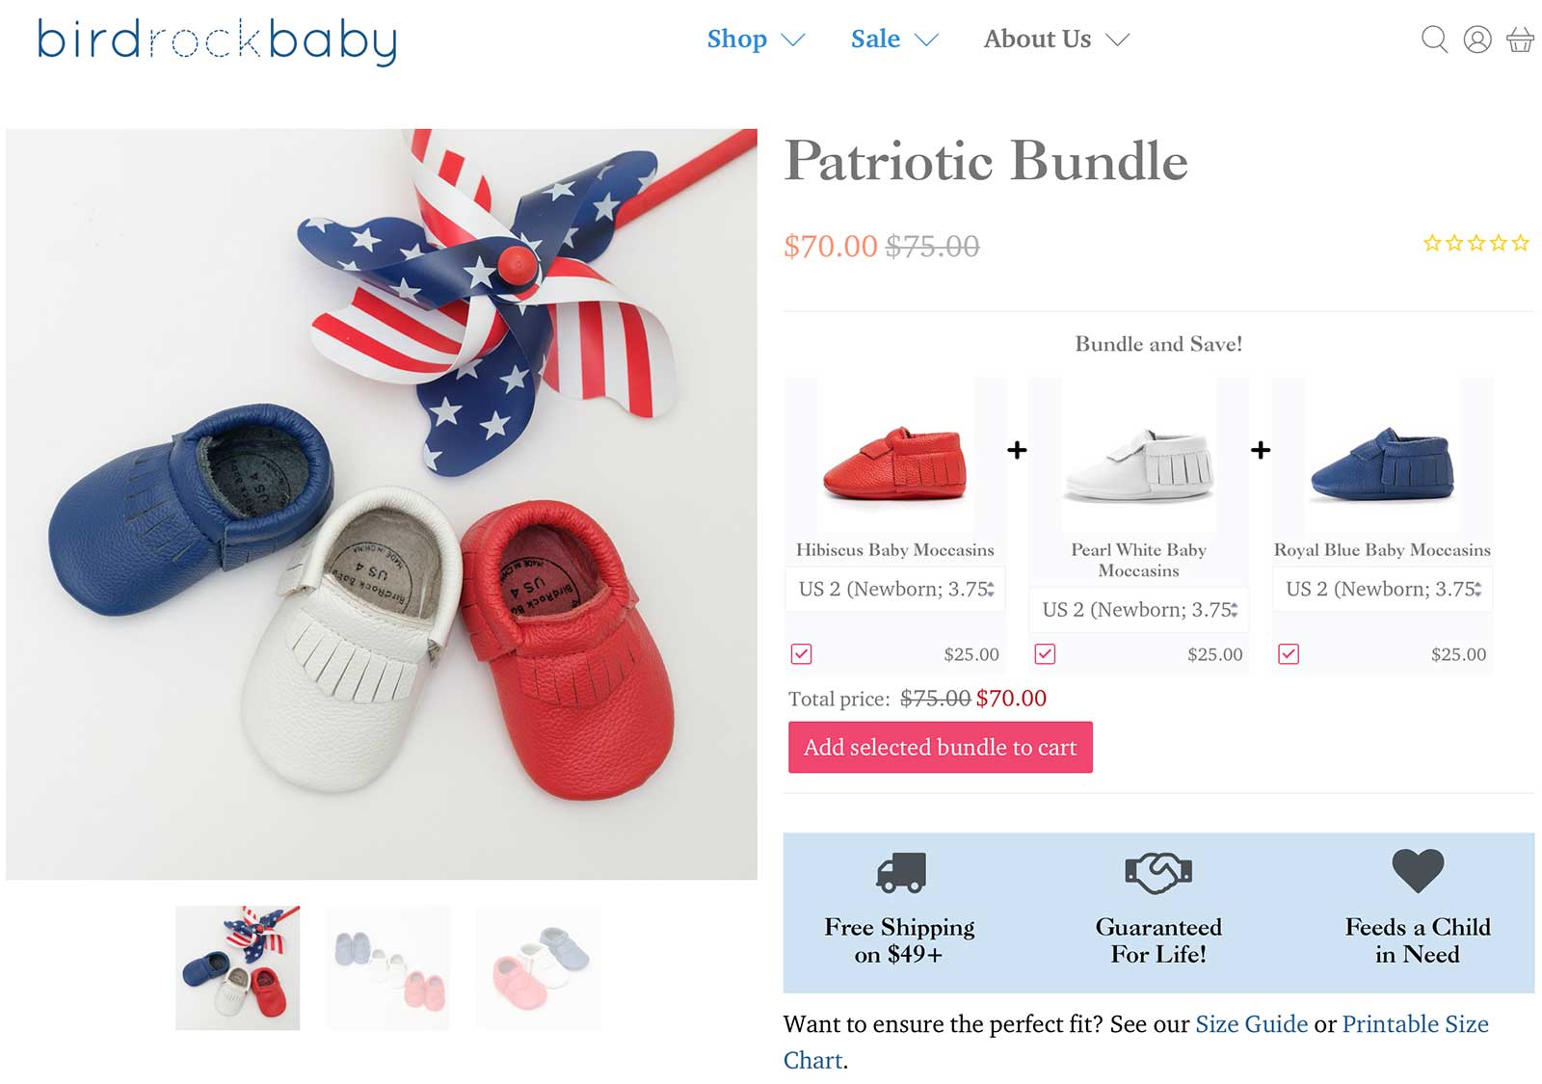Add selected bundle to cart
Screen dimensions: 1542x1084
click(942, 747)
